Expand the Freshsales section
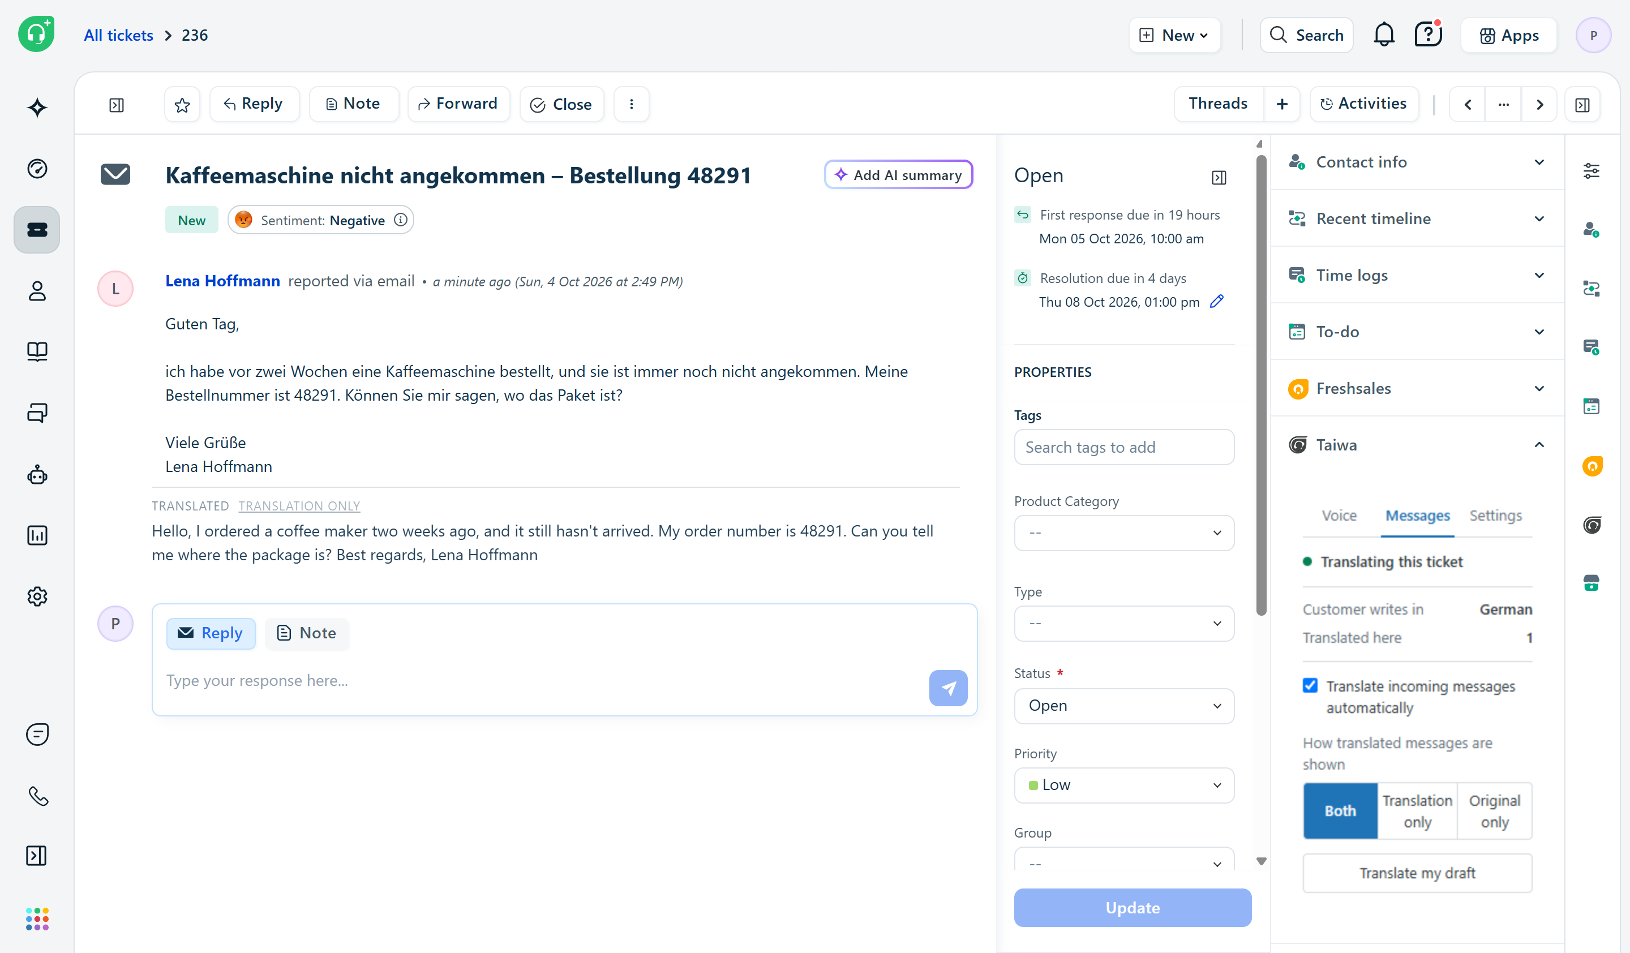1630x953 pixels. point(1417,388)
